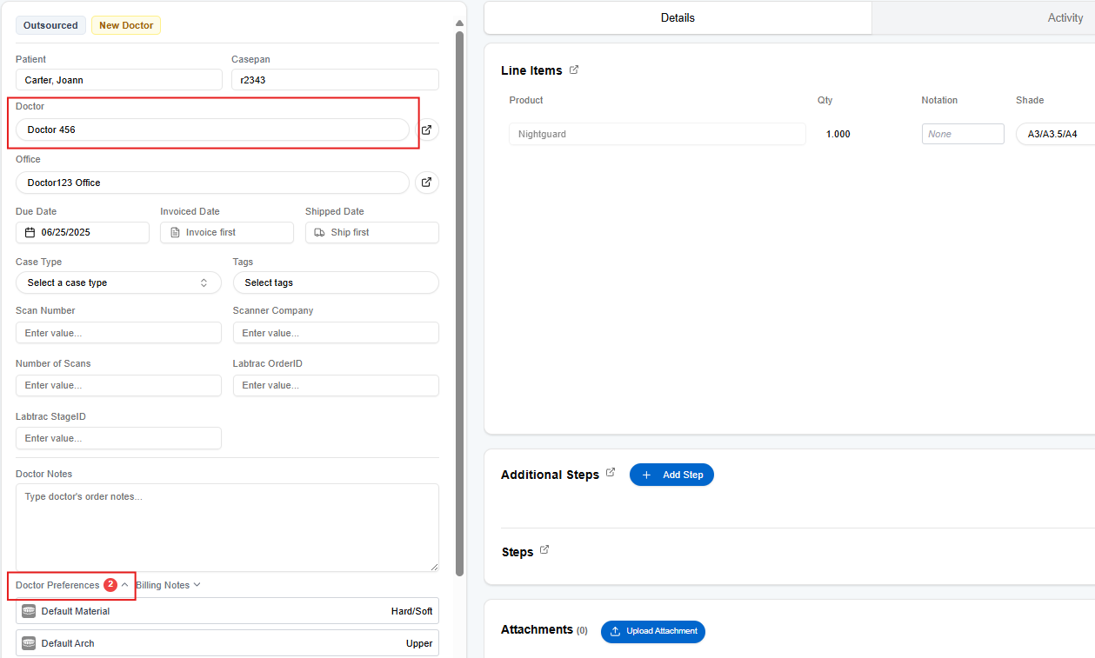The width and height of the screenshot is (1095, 658).
Task: Open Doctor123 Office external link icon
Action: pyautogui.click(x=426, y=183)
